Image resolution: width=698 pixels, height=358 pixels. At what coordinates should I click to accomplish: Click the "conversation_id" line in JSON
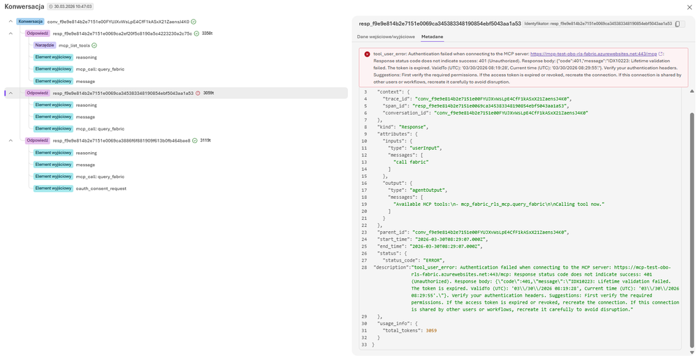click(x=485, y=113)
